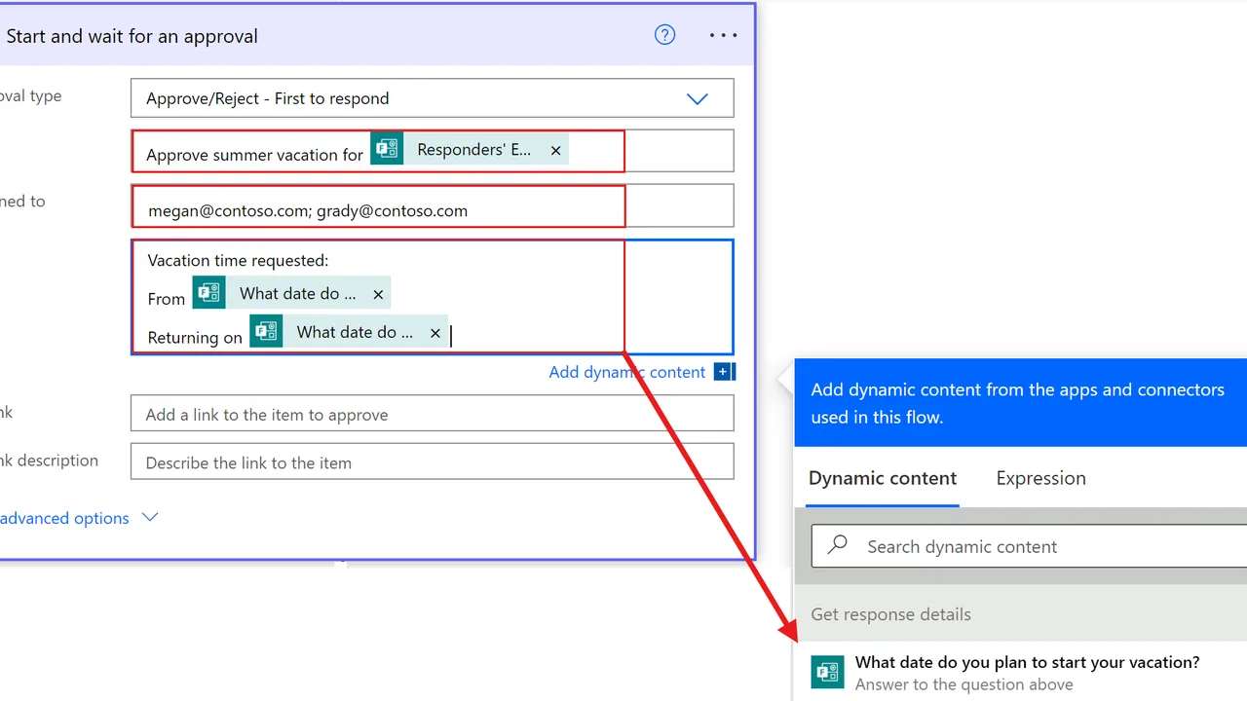Switch to the Expression tab
Viewport: 1247px width, 701px height.
point(1040,478)
